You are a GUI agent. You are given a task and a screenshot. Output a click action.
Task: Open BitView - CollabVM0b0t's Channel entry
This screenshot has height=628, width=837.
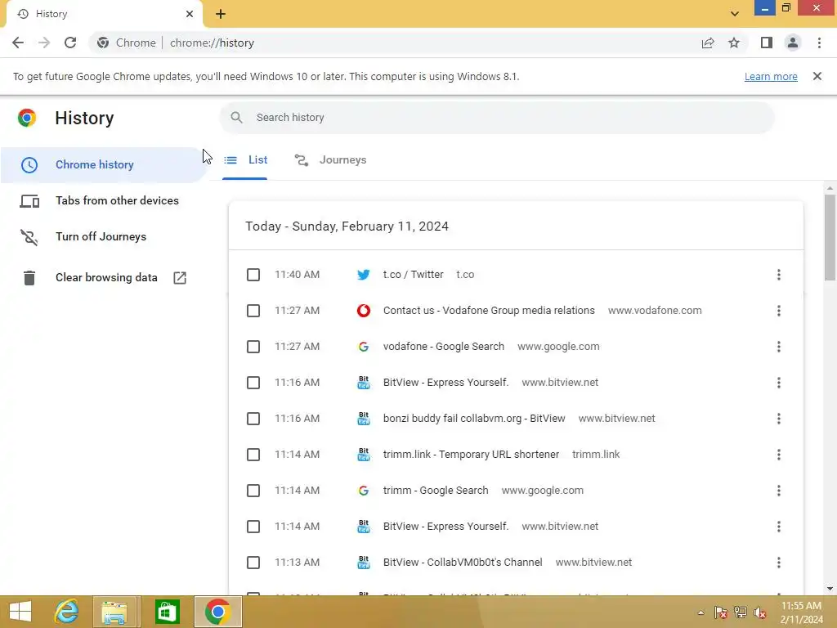(x=463, y=563)
